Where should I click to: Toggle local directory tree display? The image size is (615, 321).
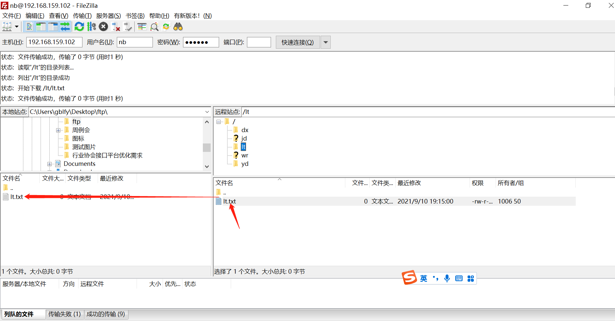click(41, 27)
